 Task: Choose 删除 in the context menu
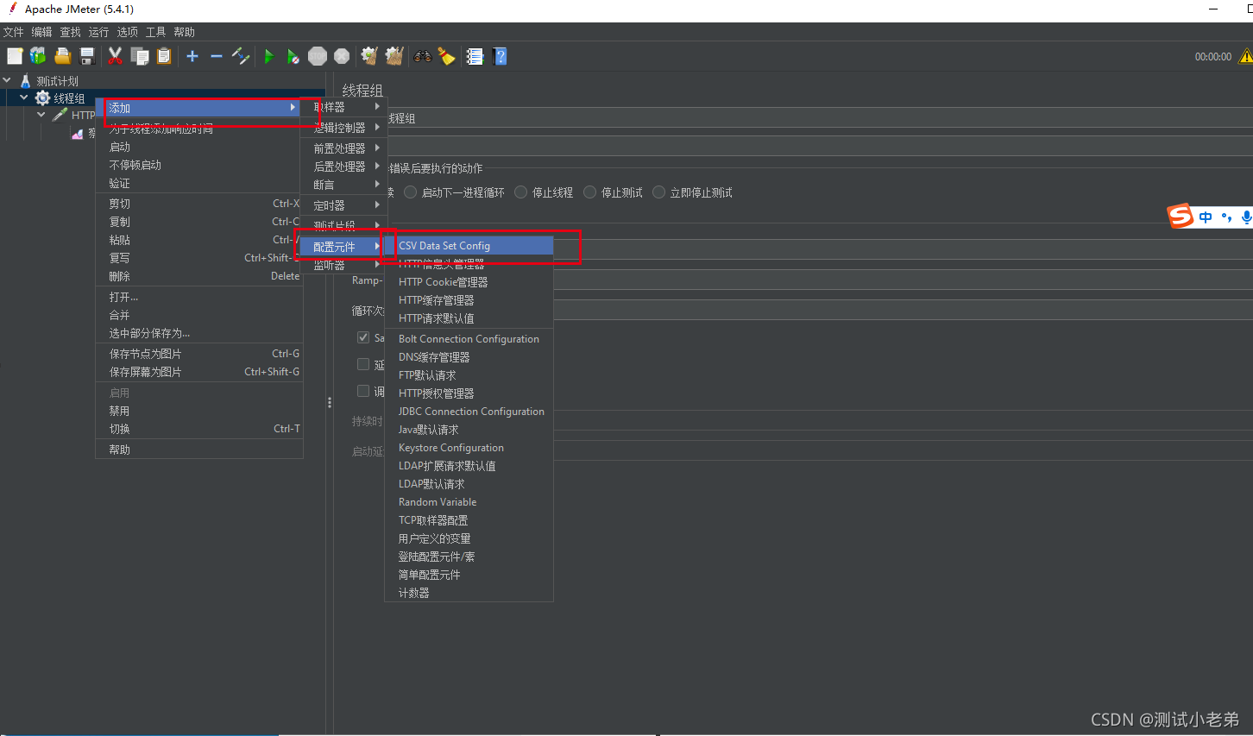tap(198, 276)
